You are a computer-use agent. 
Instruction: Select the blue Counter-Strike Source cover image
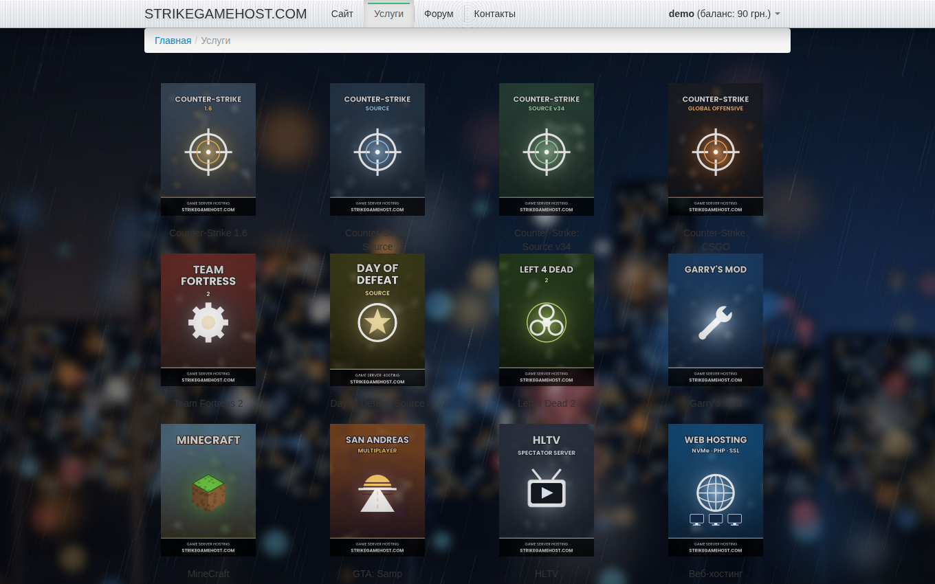377,149
